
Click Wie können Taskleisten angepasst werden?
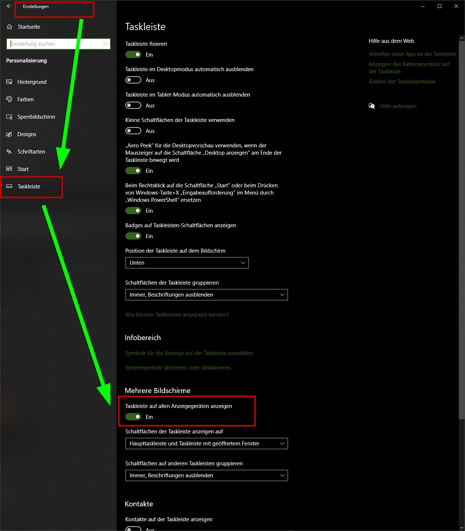(x=177, y=315)
